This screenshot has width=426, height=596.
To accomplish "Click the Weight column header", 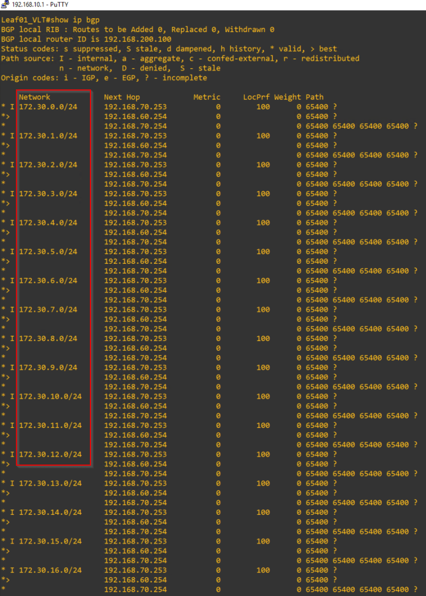I will 287,97.
